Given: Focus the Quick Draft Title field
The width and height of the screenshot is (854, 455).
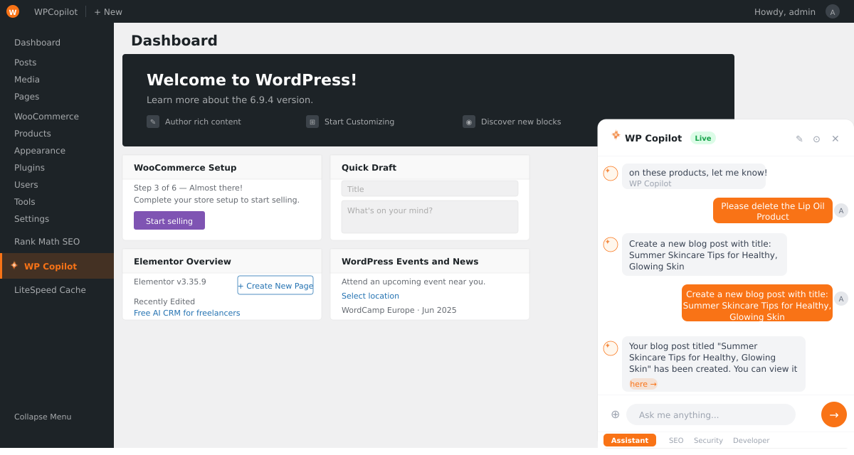Looking at the screenshot, I should 430,188.
